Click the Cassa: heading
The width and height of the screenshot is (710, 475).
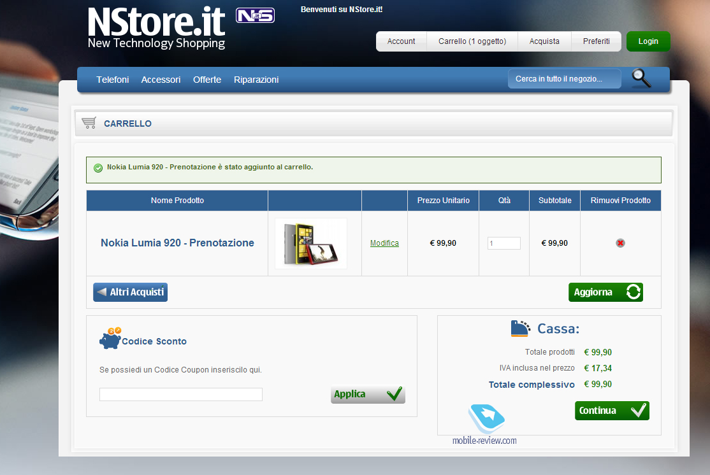click(558, 329)
